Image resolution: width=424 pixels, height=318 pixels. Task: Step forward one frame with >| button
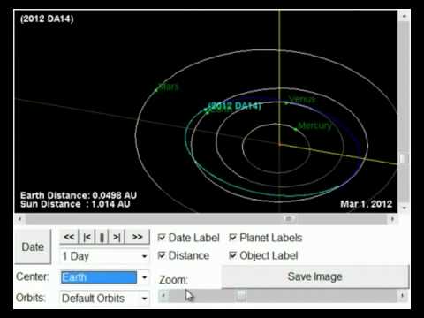[117, 237]
